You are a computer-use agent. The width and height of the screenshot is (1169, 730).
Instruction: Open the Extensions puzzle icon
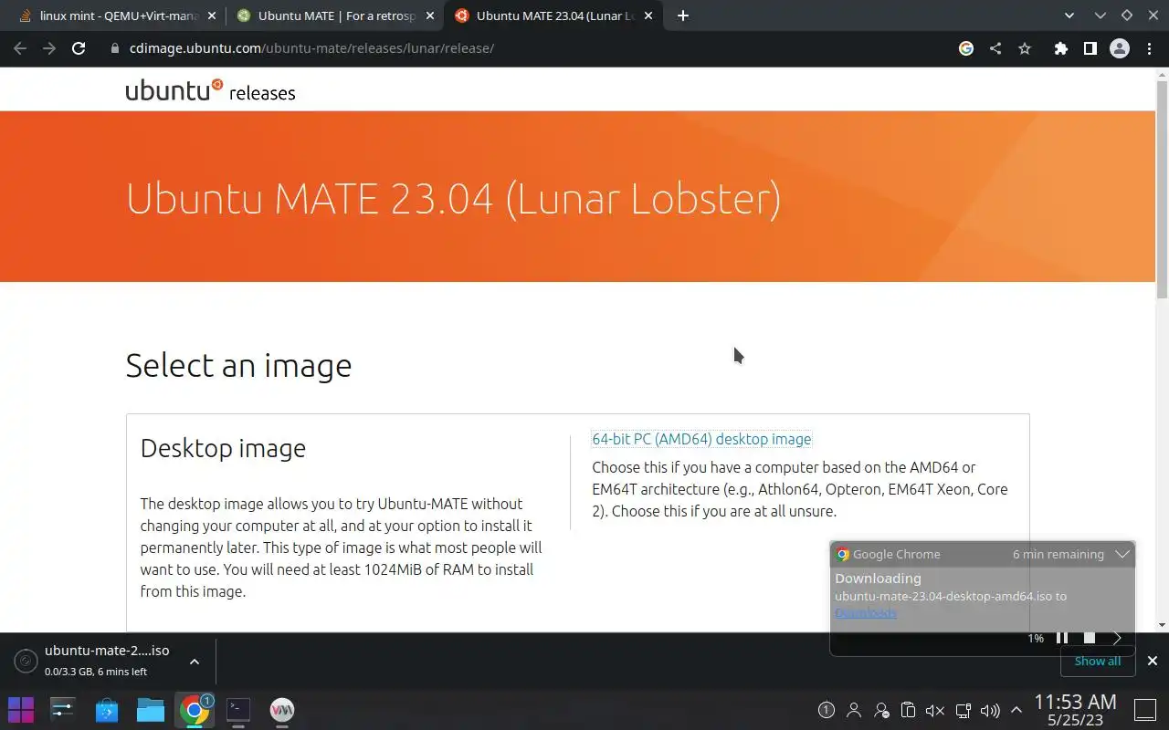(1060, 48)
